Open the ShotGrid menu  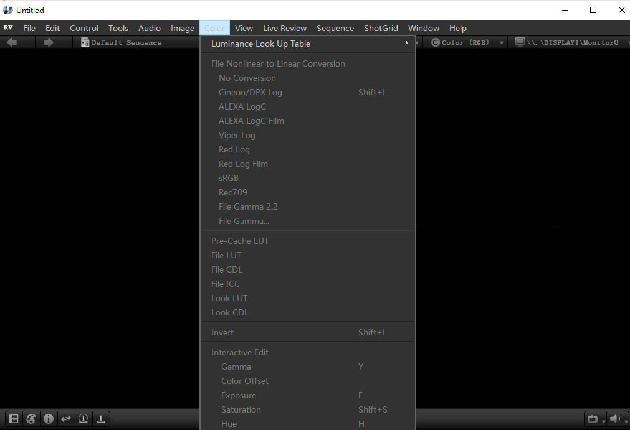point(380,28)
